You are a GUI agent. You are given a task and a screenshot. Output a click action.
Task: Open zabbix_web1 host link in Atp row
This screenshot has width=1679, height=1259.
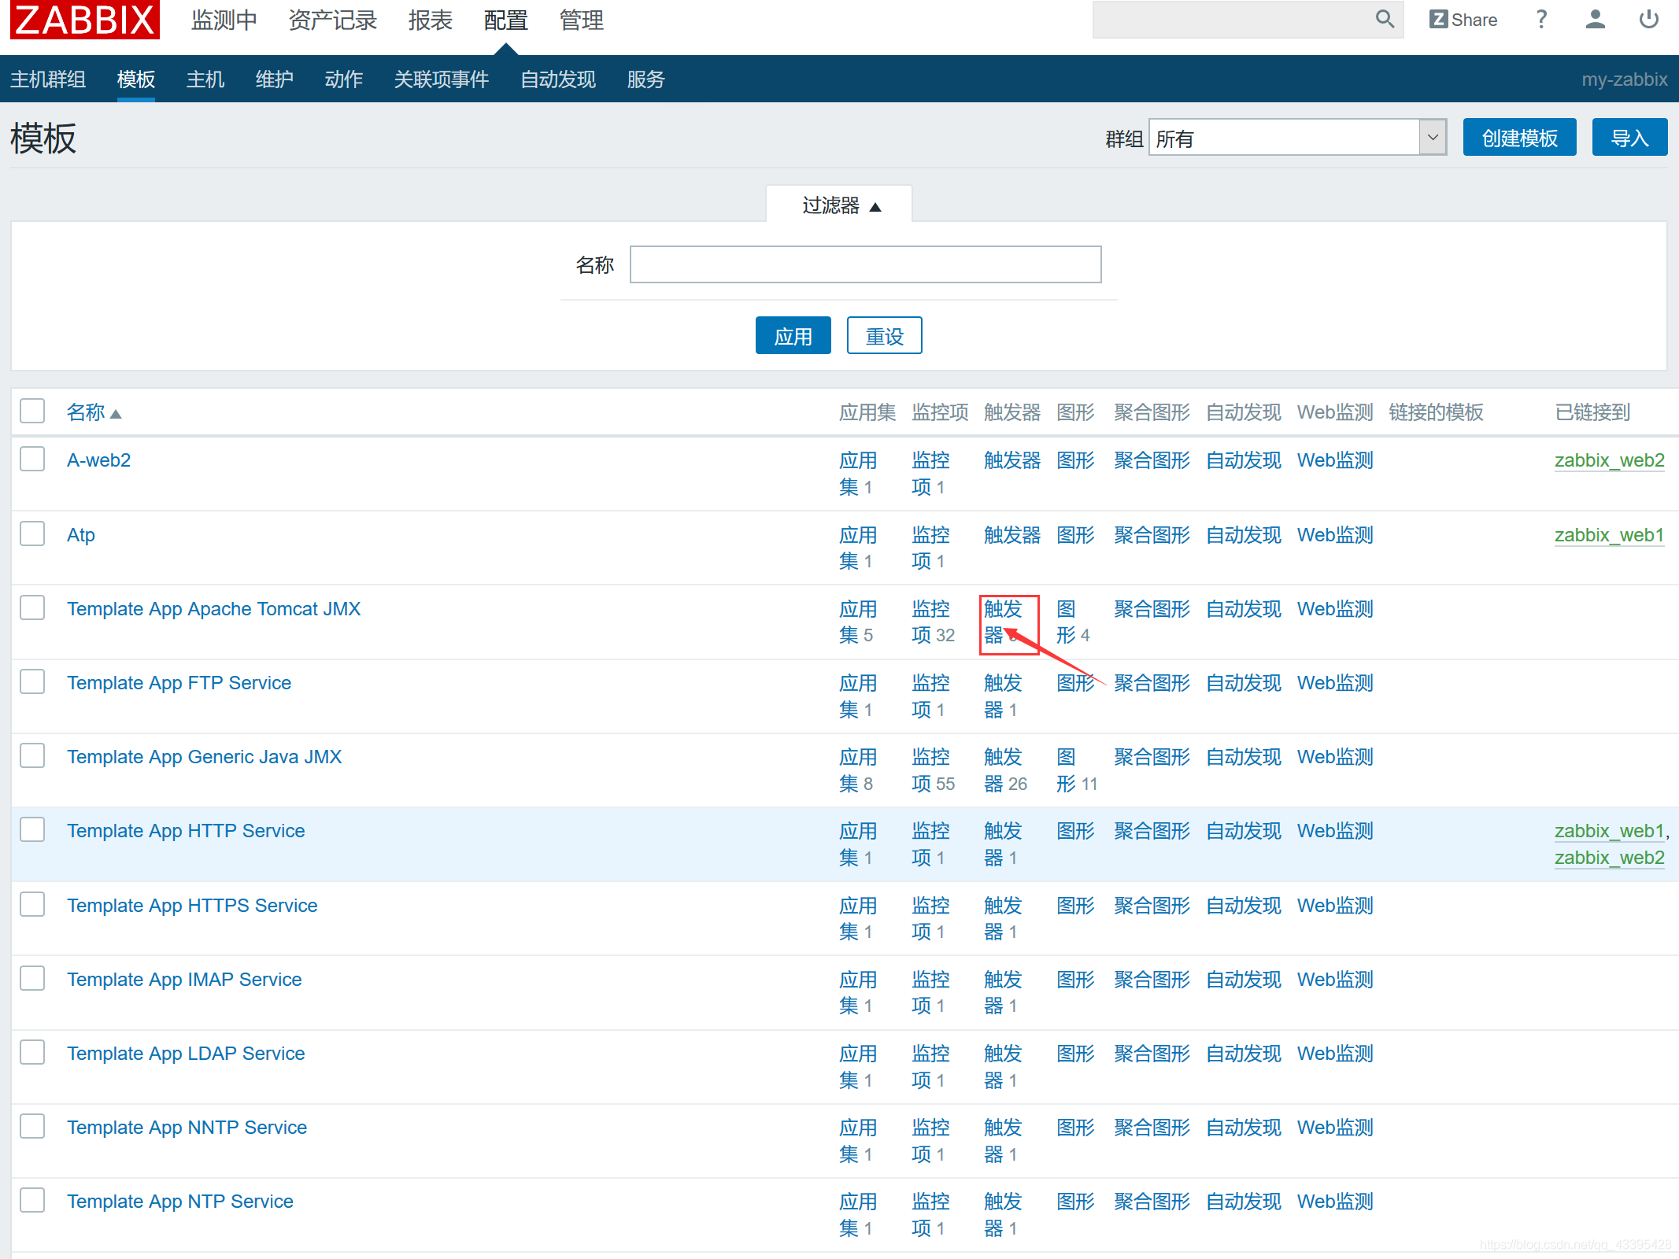coord(1610,535)
